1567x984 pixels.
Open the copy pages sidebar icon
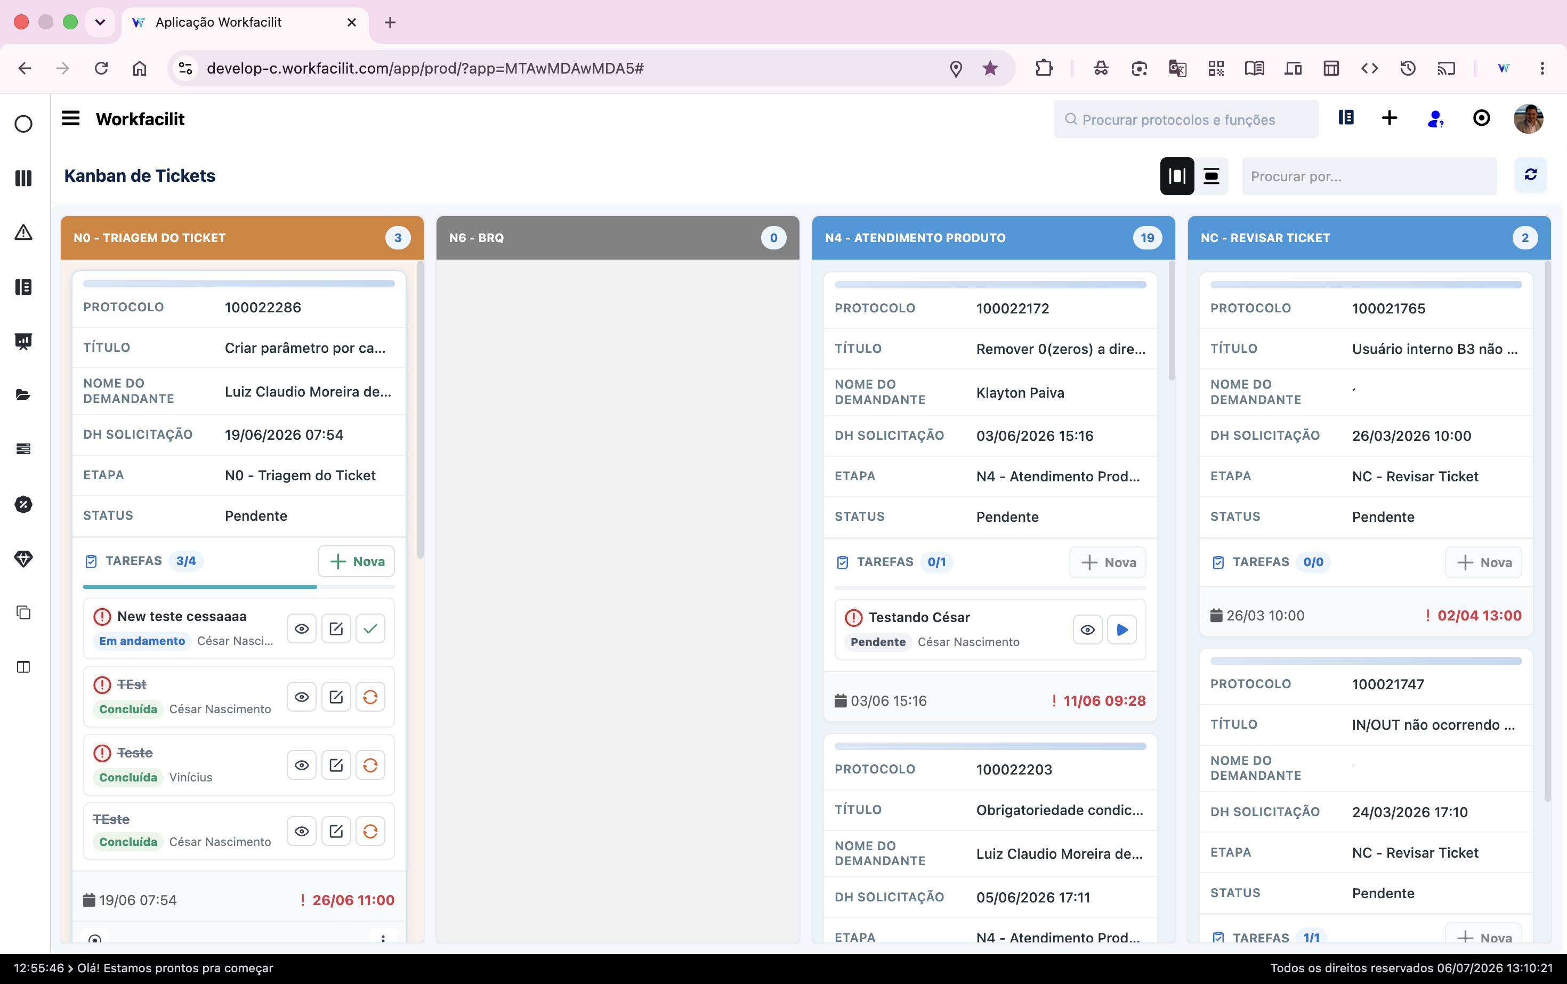pos(23,612)
